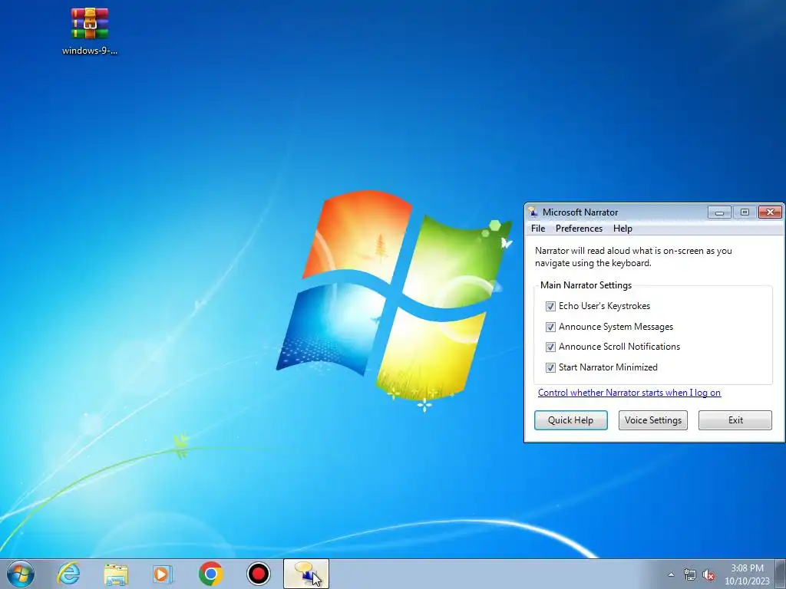
Task: Open the Windows Start menu orb
Action: click(x=21, y=574)
